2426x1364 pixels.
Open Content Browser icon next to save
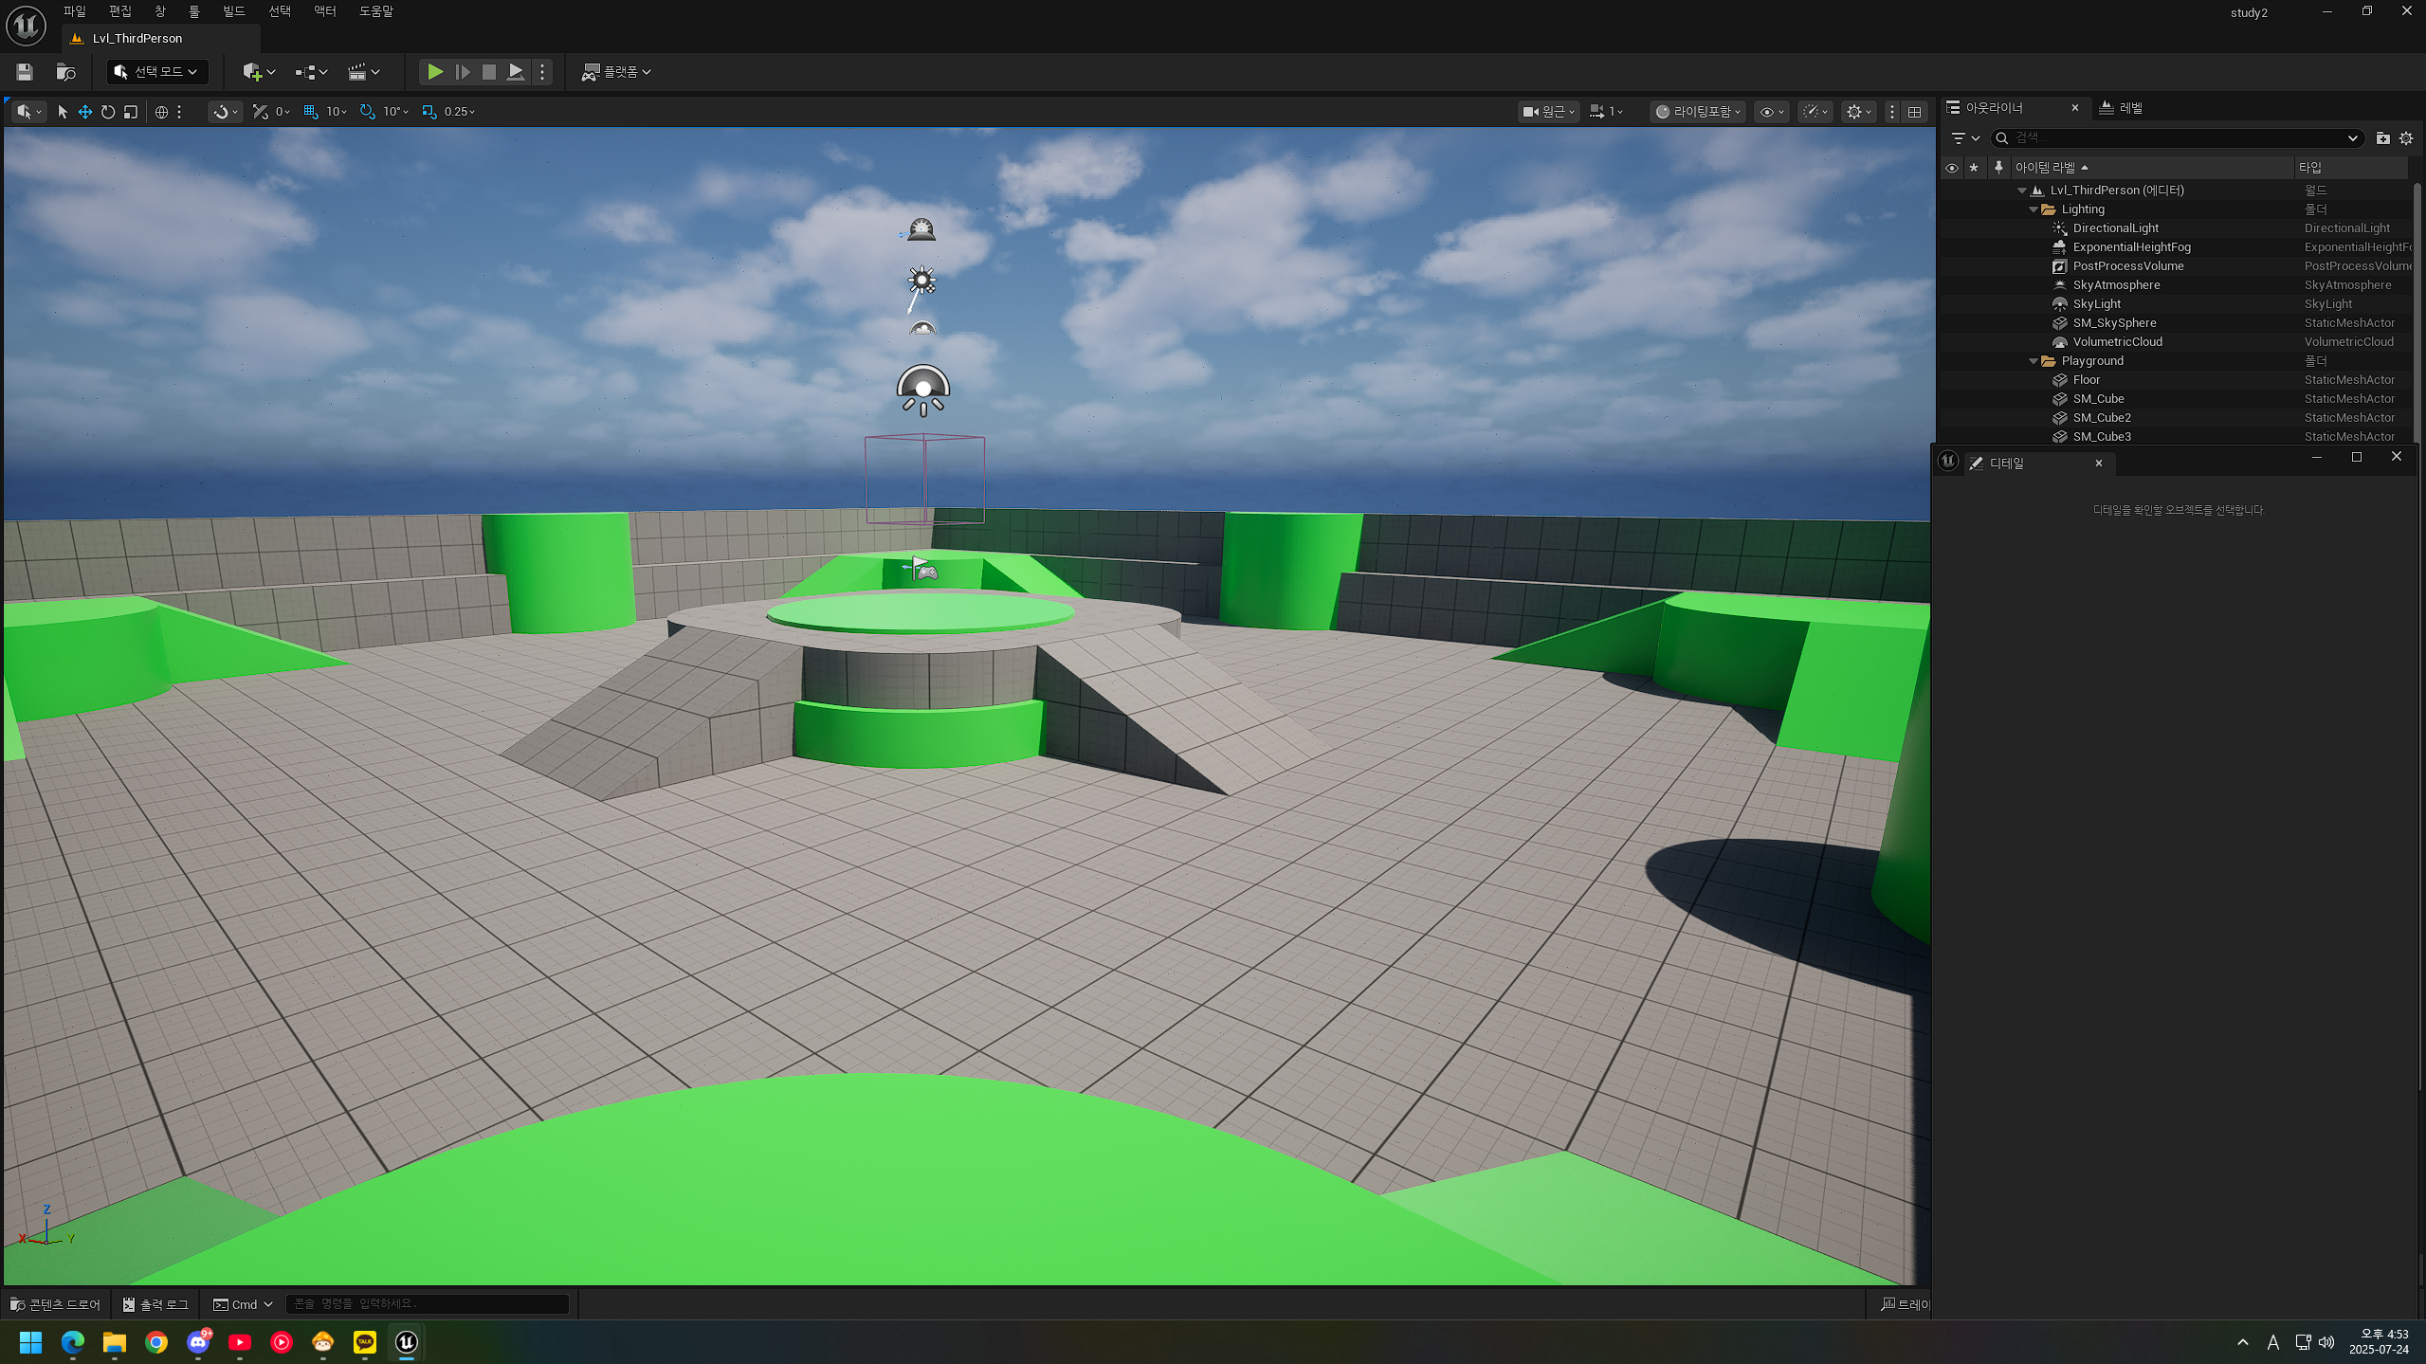65,72
